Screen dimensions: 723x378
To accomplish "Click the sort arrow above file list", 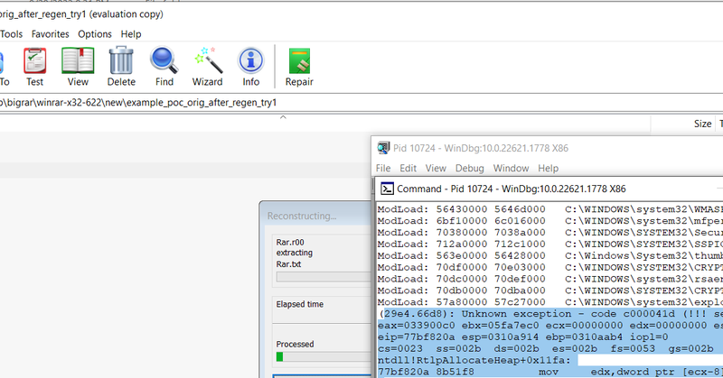I will pos(283,117).
